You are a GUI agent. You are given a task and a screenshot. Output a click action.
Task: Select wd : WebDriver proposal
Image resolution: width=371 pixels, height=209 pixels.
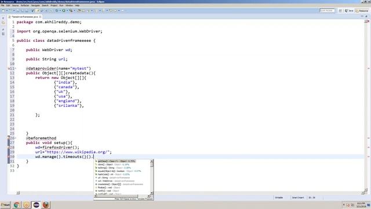click(122, 181)
